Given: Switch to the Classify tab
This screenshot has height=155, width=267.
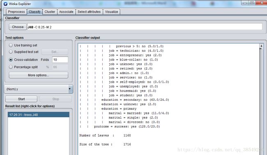Looking at the screenshot, I should (x=35, y=12).
